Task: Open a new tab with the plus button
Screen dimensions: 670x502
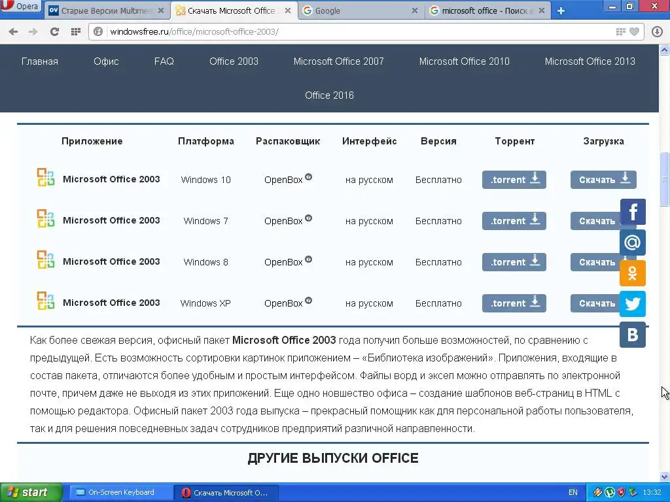Action: click(x=561, y=10)
